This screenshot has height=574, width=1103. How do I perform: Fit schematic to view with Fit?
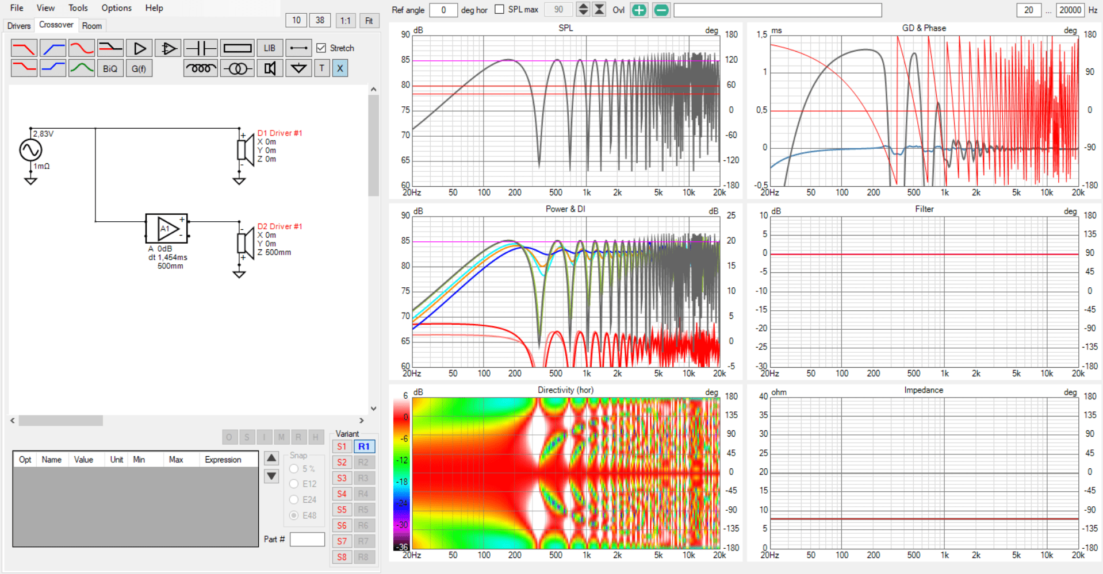[x=369, y=21]
